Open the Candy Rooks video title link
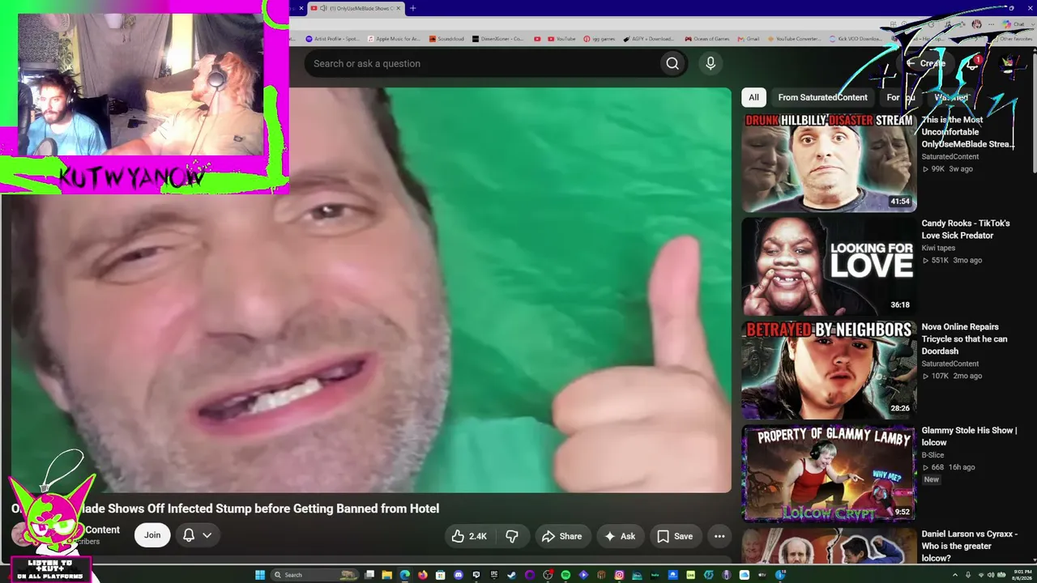This screenshot has height=583, width=1037. [966, 229]
